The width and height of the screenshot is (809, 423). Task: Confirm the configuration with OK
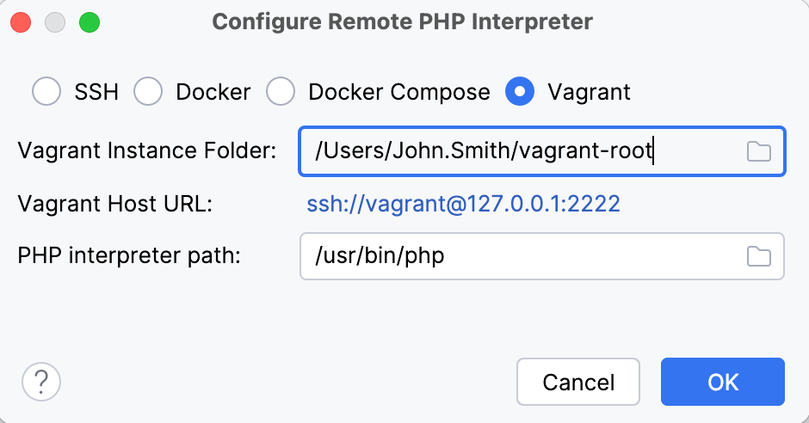coord(722,382)
